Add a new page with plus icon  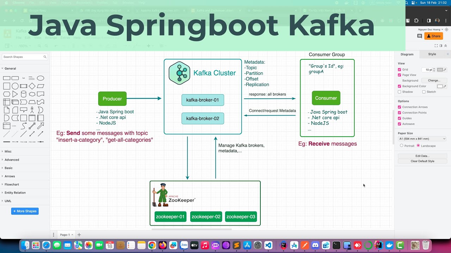coord(79,235)
